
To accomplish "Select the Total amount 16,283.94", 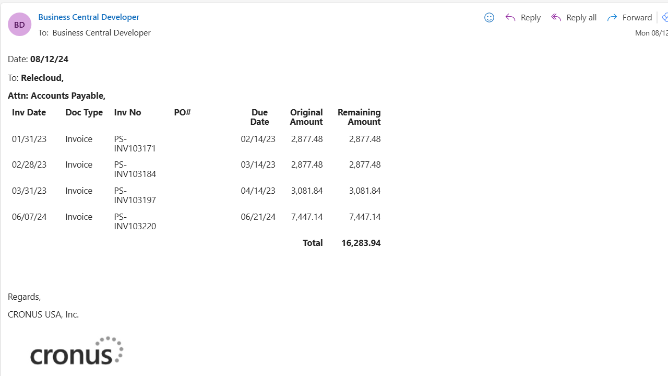I will [361, 242].
